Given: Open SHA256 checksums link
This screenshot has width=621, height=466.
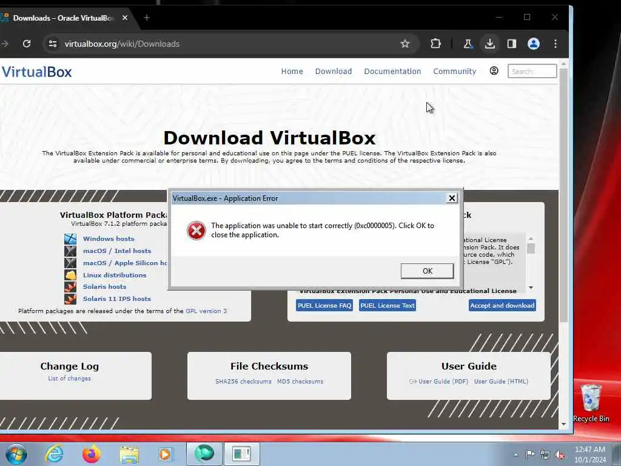Looking at the screenshot, I should tap(243, 381).
